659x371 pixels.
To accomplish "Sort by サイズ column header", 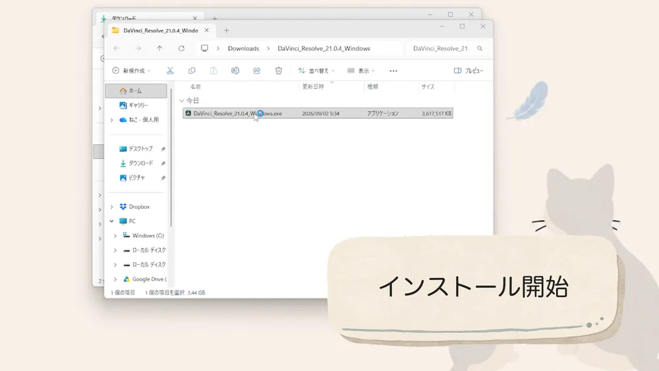I will tap(428, 86).
